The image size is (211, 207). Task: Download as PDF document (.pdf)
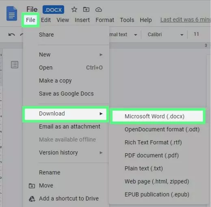pyautogui.click(x=159, y=155)
